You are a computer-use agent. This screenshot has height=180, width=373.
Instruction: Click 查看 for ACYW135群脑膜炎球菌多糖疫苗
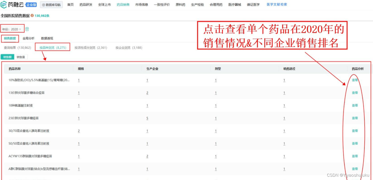click(355, 156)
